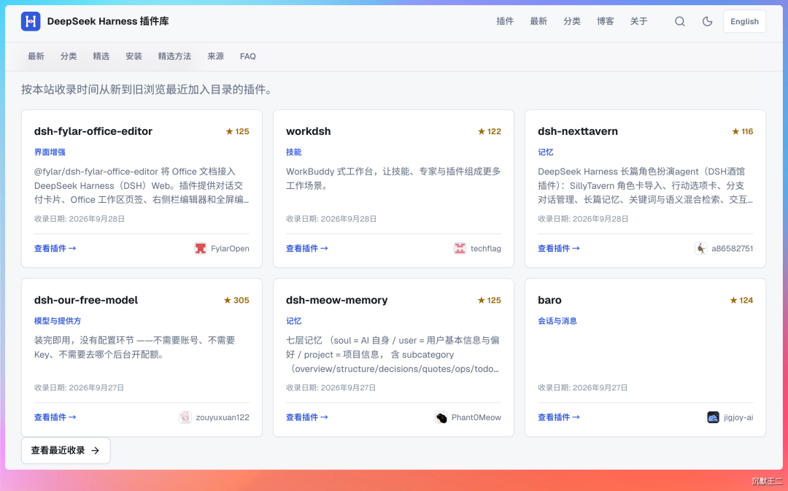Open the a86582751 author name

coord(733,248)
